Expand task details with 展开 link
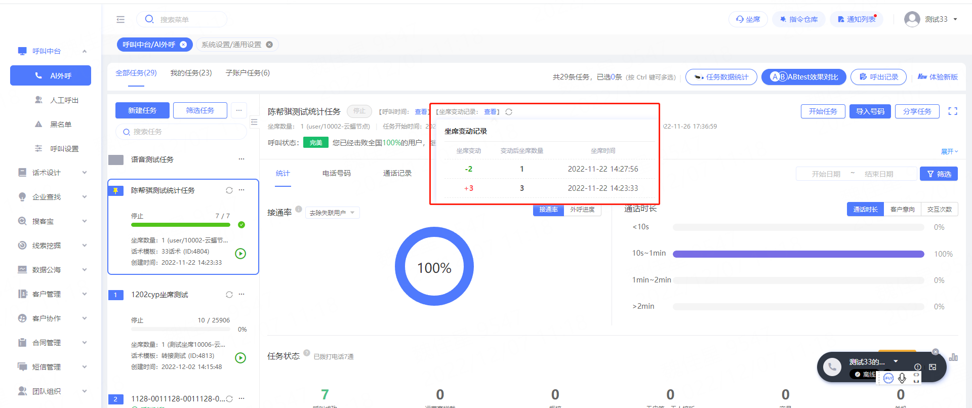The height and width of the screenshot is (408, 972). pyautogui.click(x=949, y=151)
